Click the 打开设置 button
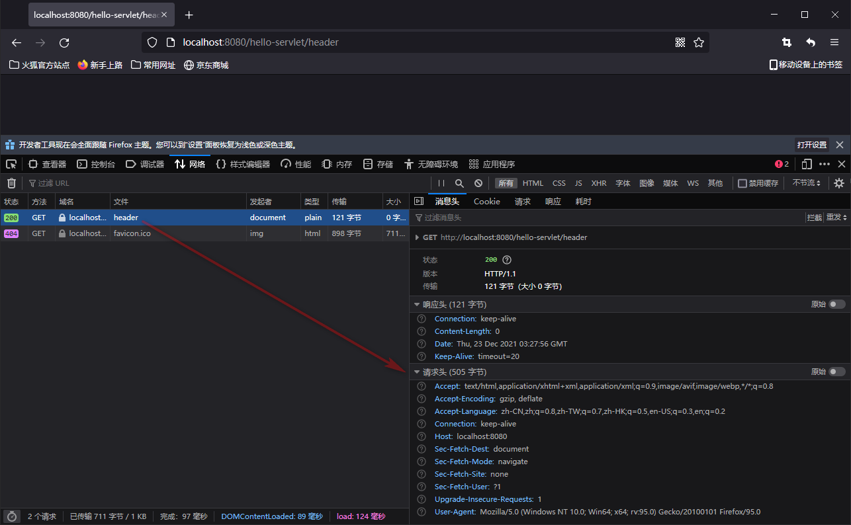This screenshot has height=525, width=851. click(812, 145)
